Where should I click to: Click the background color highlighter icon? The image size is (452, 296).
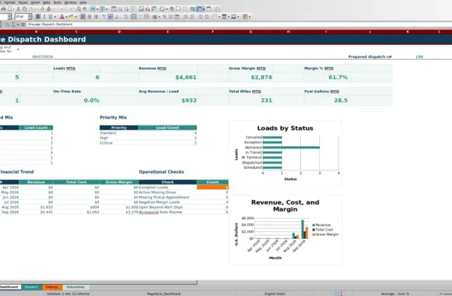[x=71, y=17]
